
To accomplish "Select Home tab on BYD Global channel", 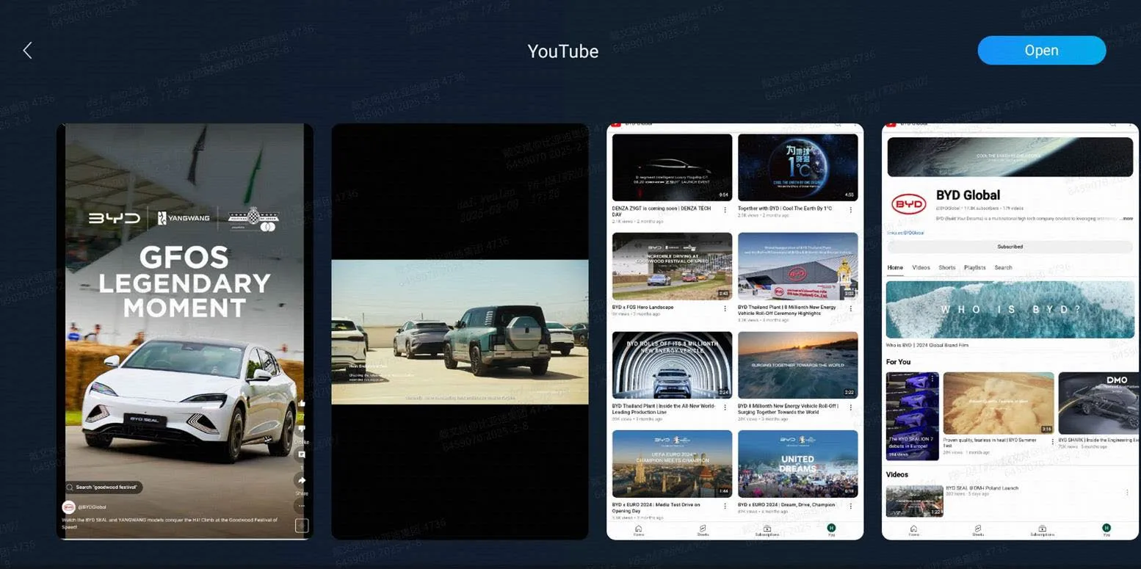I will (x=895, y=267).
